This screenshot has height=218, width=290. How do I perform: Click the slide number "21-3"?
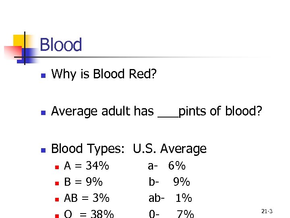click(267, 211)
